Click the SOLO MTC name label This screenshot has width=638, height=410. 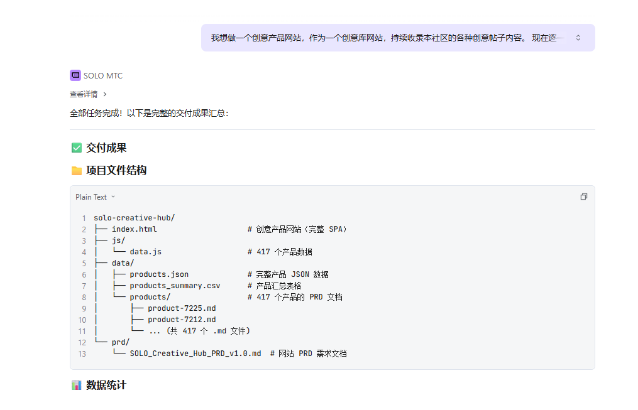(103, 76)
